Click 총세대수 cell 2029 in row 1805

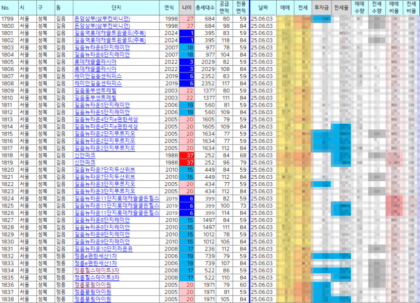205,62
